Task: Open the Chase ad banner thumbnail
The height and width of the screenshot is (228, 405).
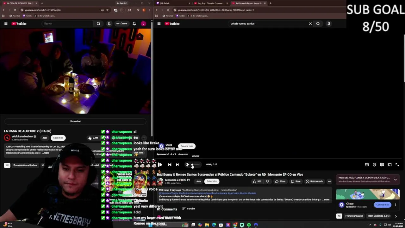Action: click(368, 194)
